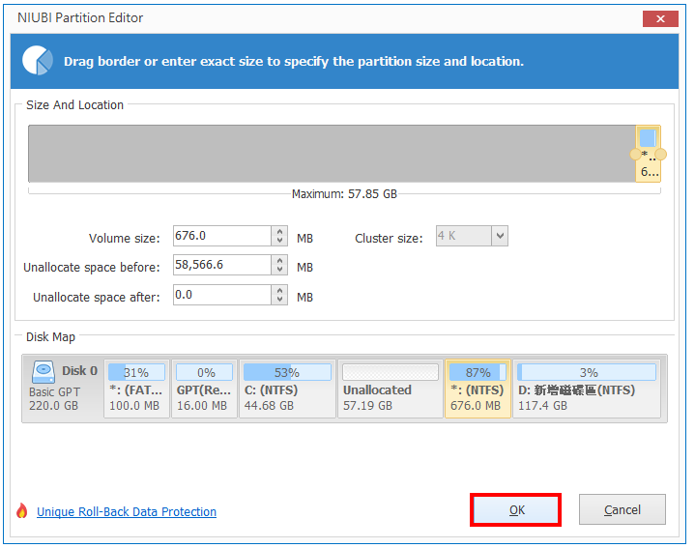Select the C: (NTFS) 44.68 GB partition

pos(287,389)
